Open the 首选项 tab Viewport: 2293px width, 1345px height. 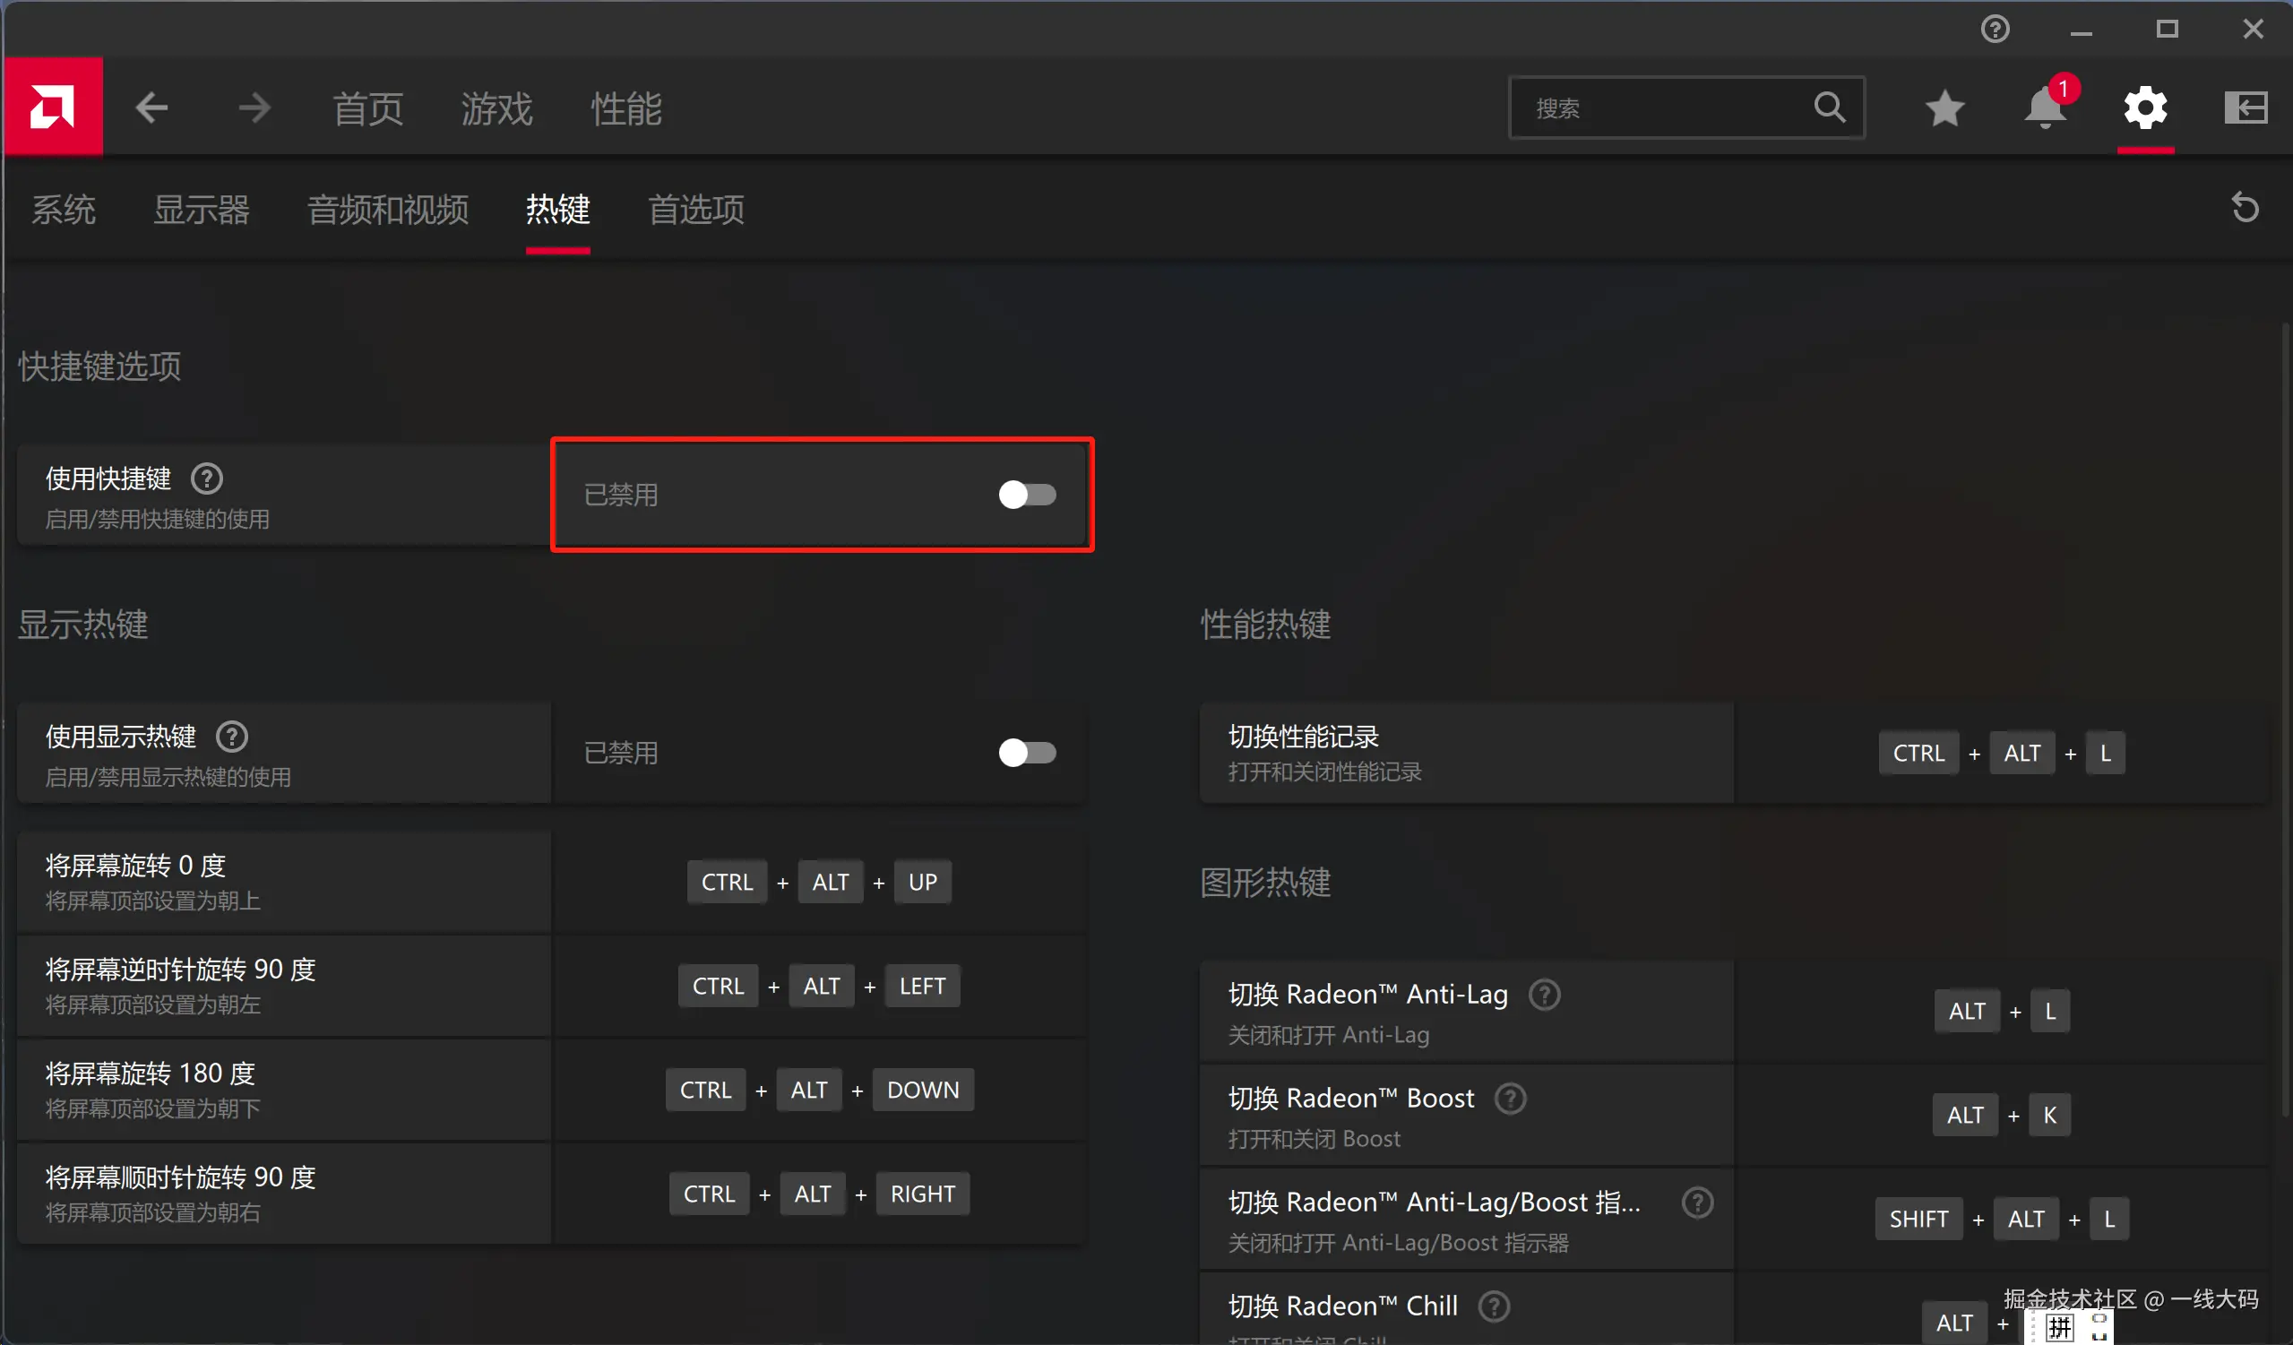[696, 210]
